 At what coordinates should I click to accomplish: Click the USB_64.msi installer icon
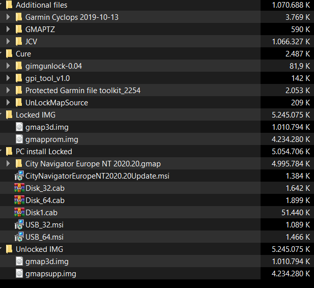[19, 237]
